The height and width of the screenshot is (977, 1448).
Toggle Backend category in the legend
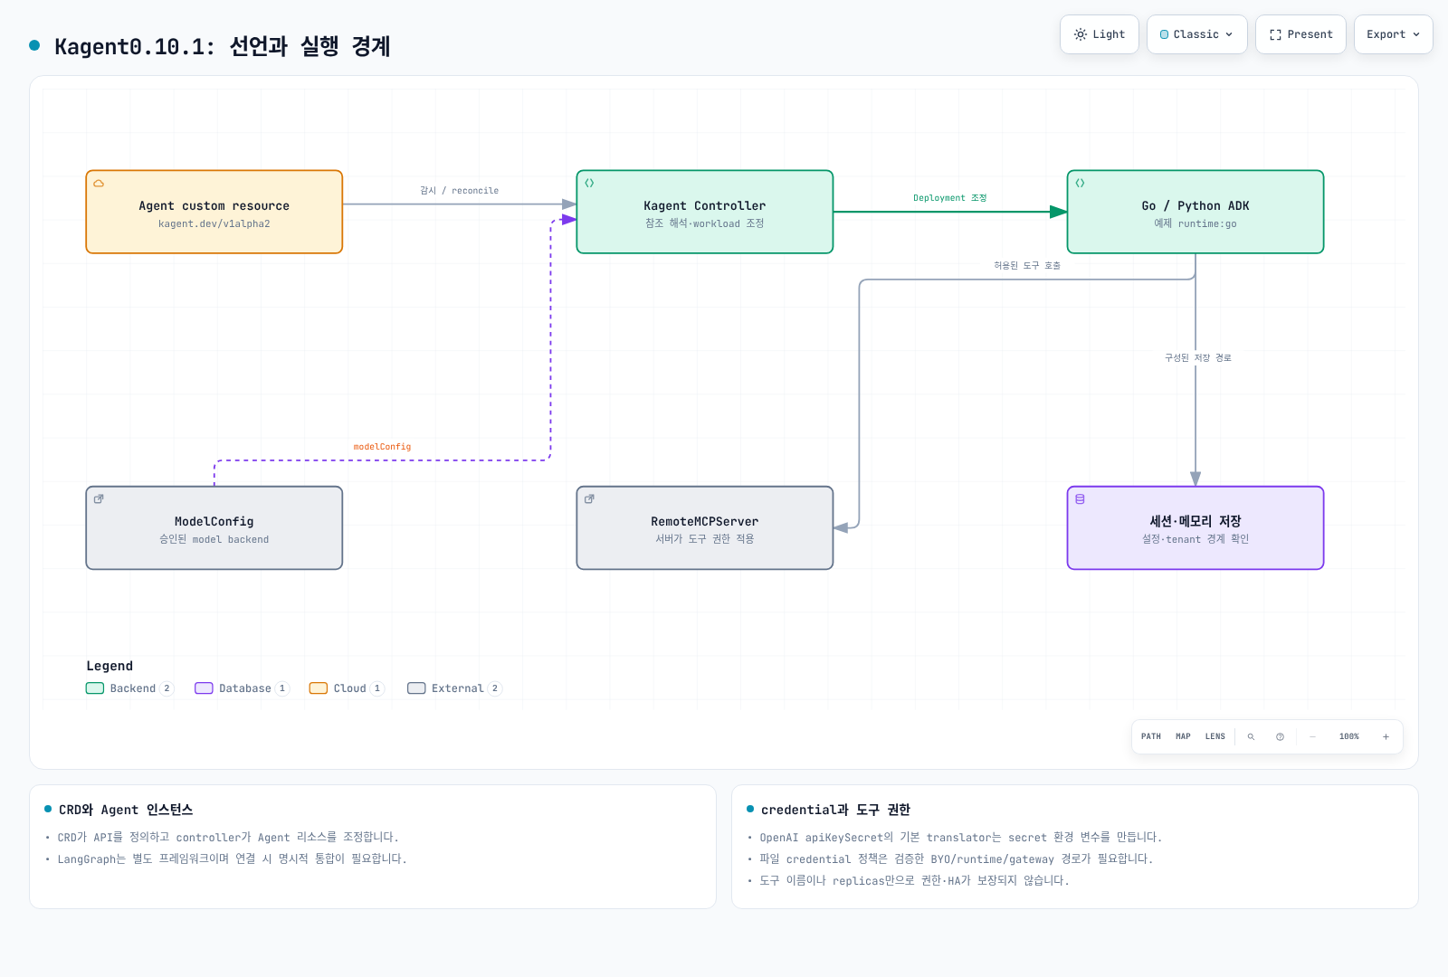129,688
